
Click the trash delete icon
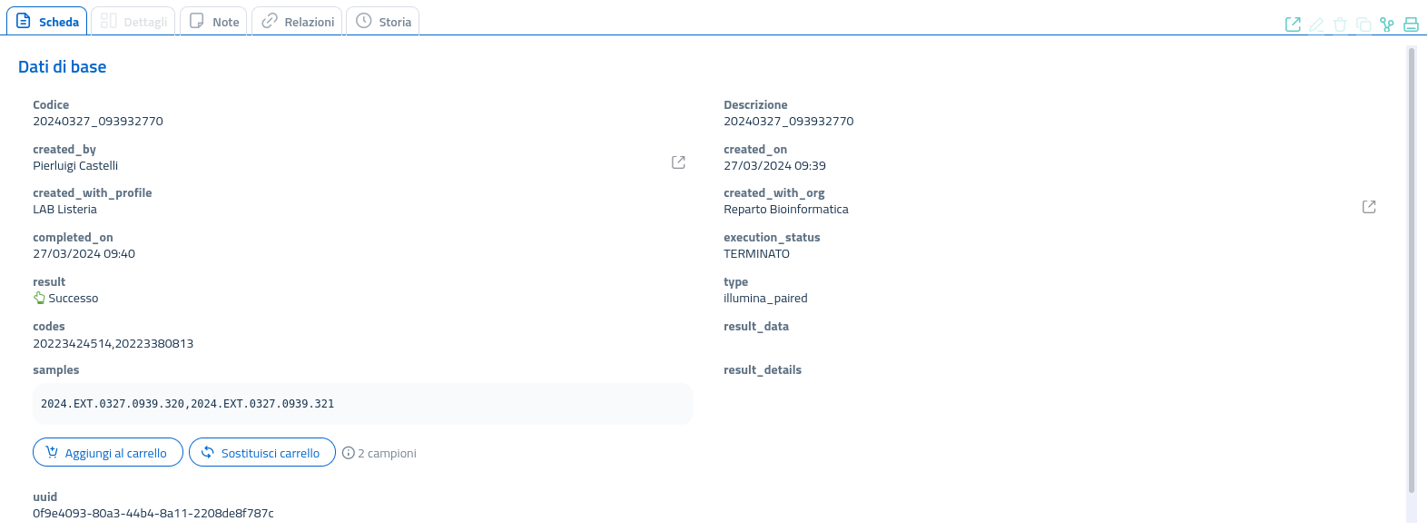coord(1340,25)
